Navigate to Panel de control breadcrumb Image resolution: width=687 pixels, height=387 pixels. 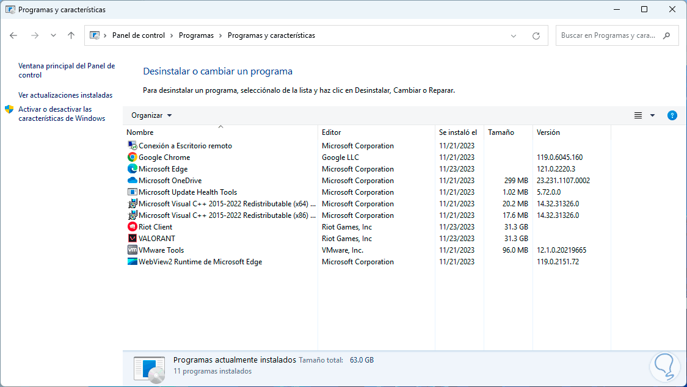click(139, 35)
